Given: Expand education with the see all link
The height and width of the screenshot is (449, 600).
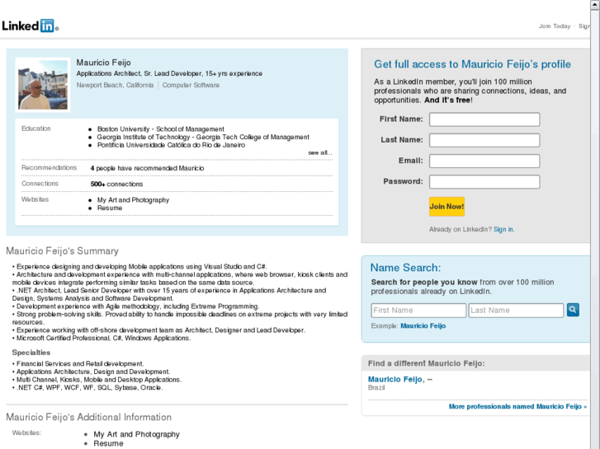Looking at the screenshot, I should tap(320, 152).
